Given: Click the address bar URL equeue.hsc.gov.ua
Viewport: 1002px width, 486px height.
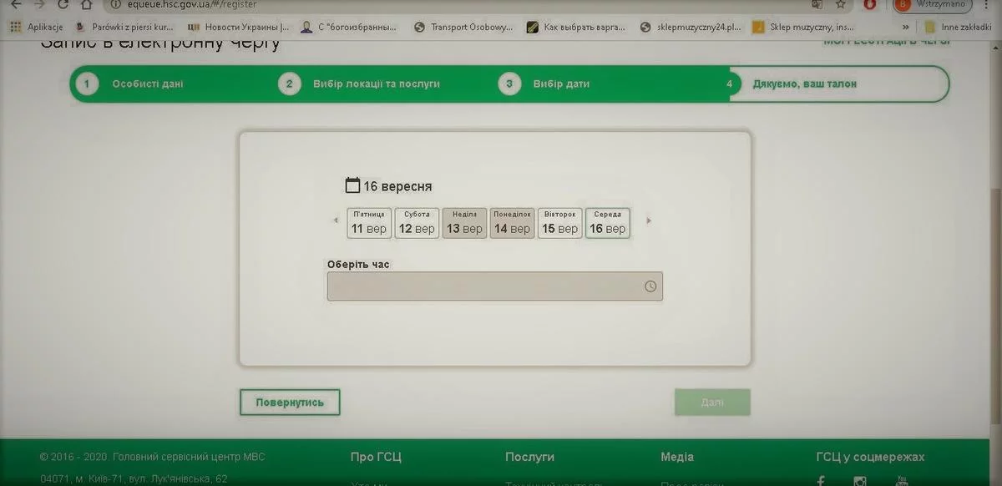Looking at the screenshot, I should pyautogui.click(x=191, y=4).
